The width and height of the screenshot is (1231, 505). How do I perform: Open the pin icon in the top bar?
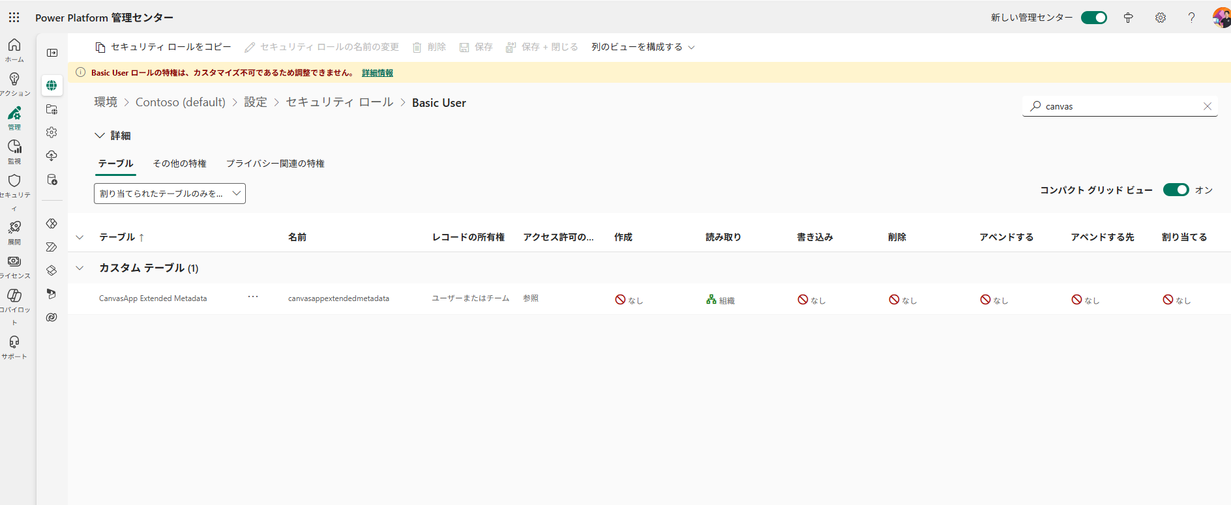point(1128,18)
